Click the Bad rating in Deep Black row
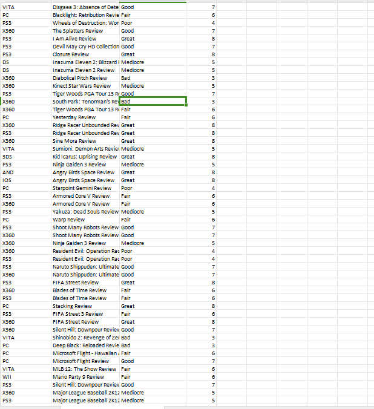Viewport: 374px width, 409px height. click(153, 345)
